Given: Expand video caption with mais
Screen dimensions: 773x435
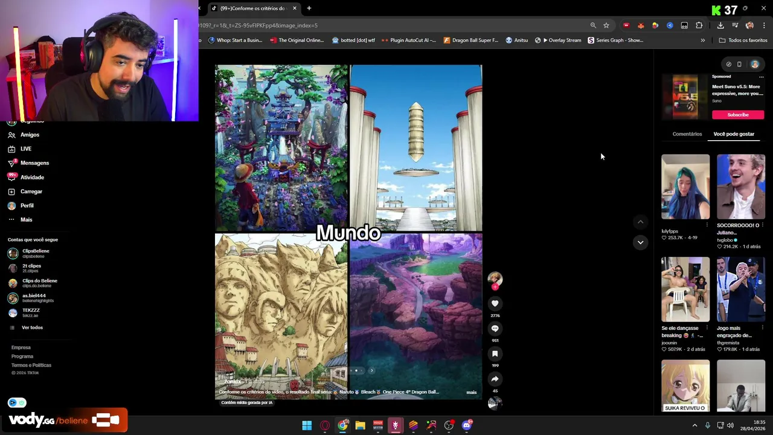Looking at the screenshot, I should coord(471,392).
